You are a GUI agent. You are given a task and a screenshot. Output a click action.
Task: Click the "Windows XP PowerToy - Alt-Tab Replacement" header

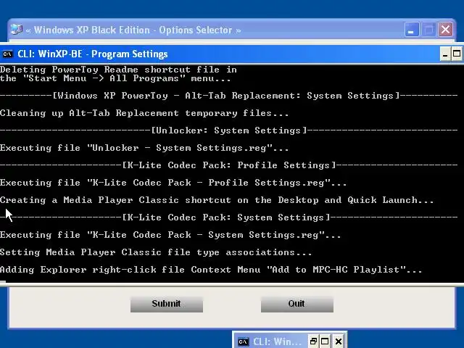click(229, 96)
